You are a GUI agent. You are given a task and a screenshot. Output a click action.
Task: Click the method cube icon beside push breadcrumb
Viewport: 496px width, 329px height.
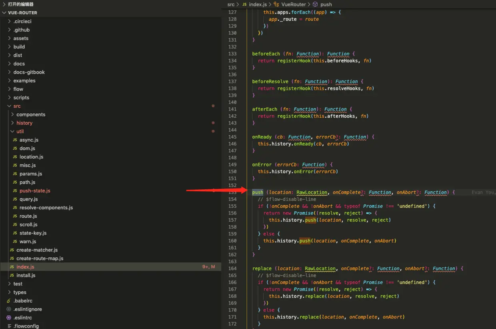[315, 4]
